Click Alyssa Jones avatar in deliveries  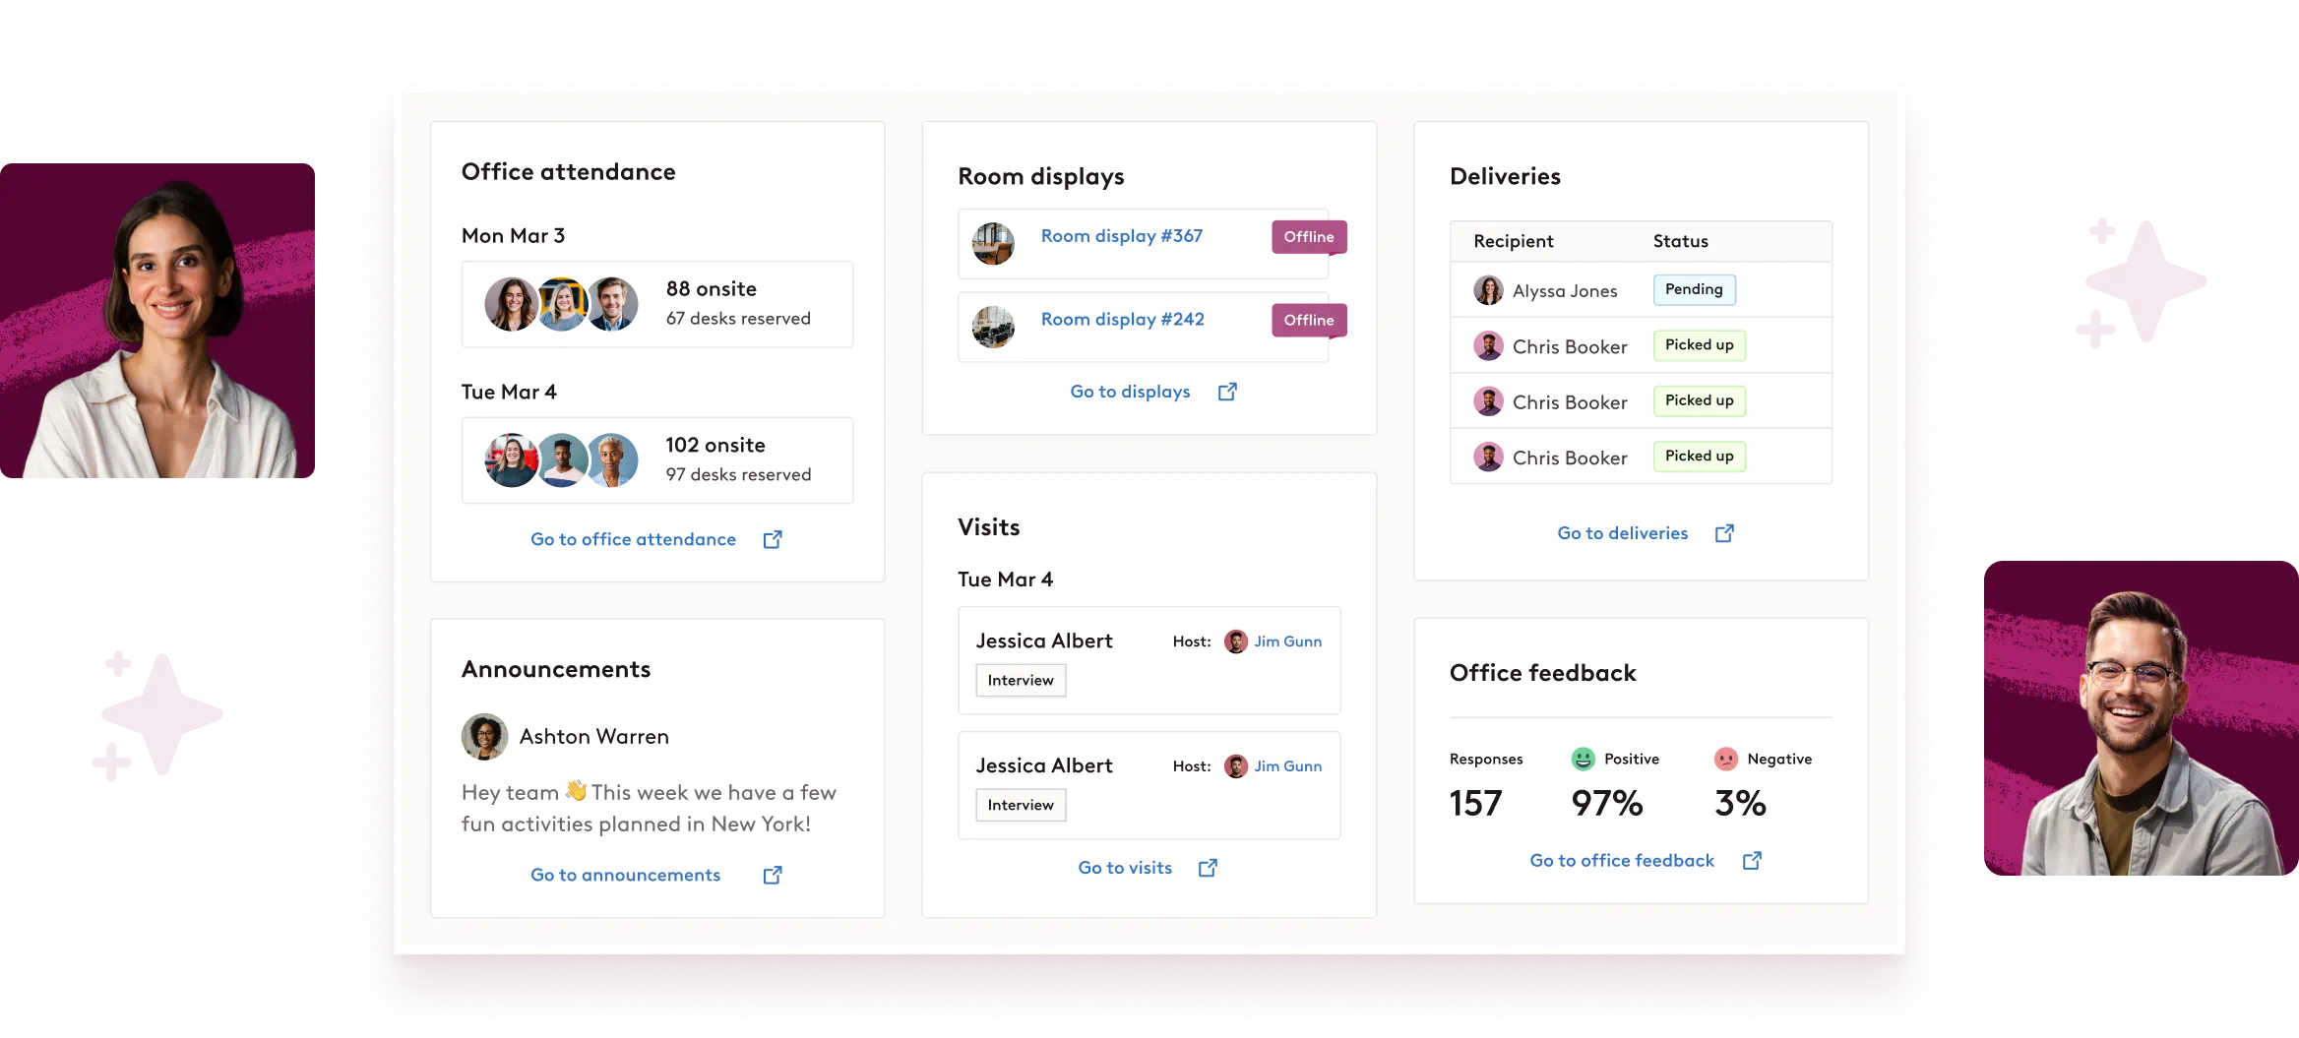click(x=1488, y=290)
